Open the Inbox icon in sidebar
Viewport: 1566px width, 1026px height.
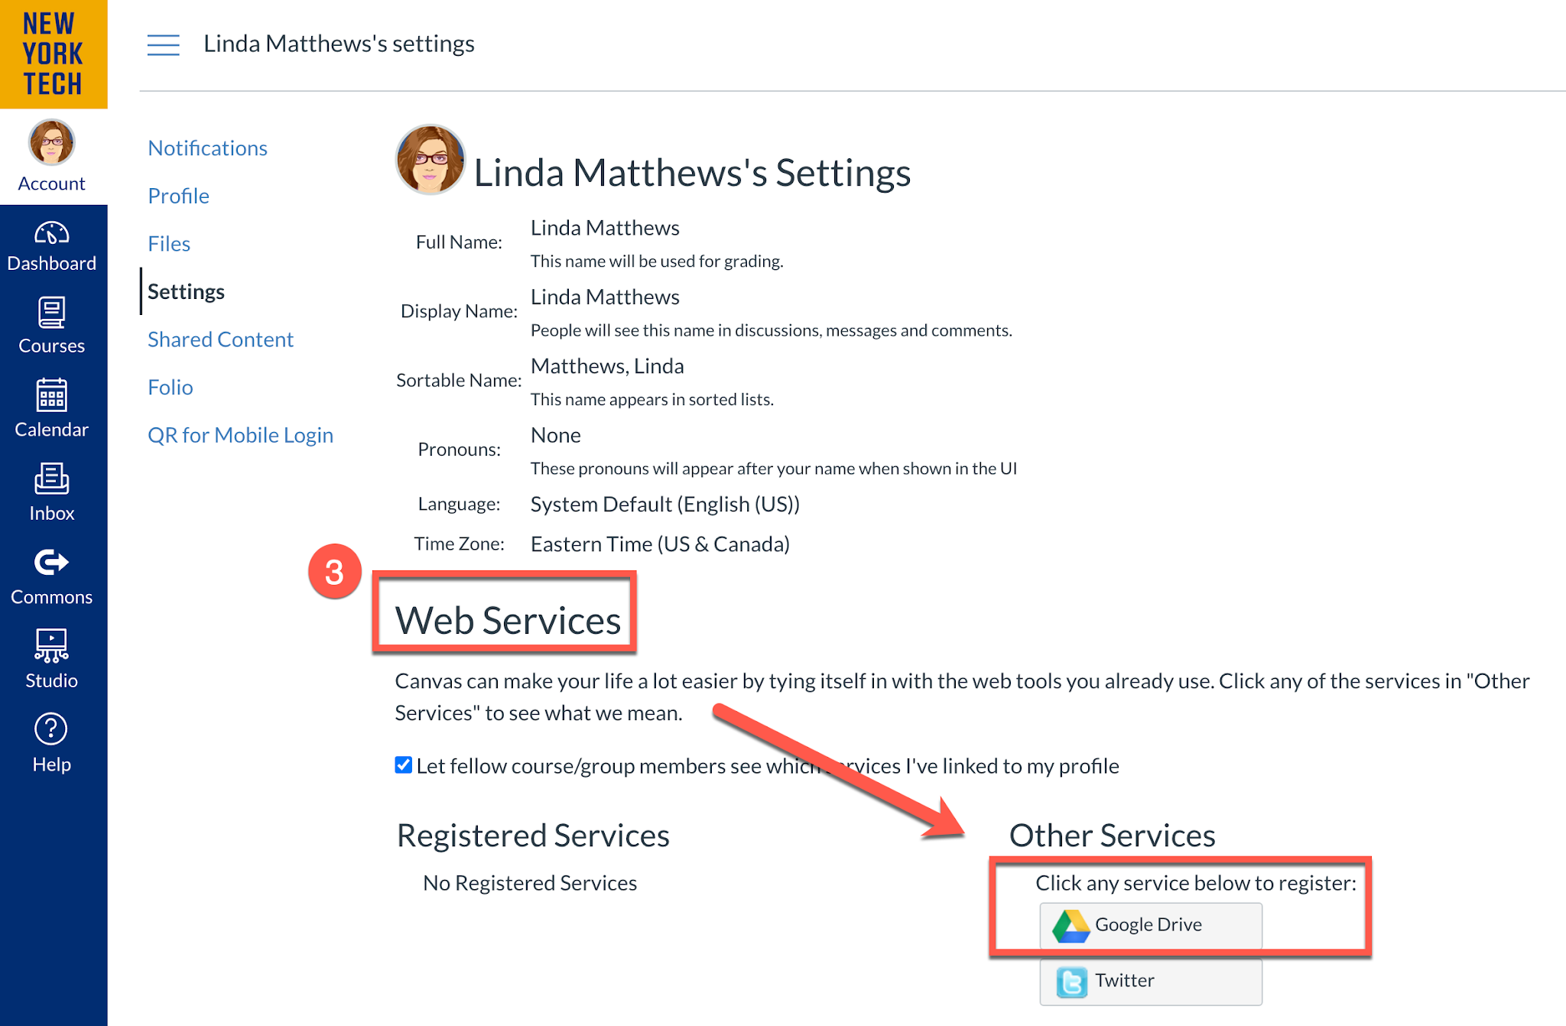[51, 479]
